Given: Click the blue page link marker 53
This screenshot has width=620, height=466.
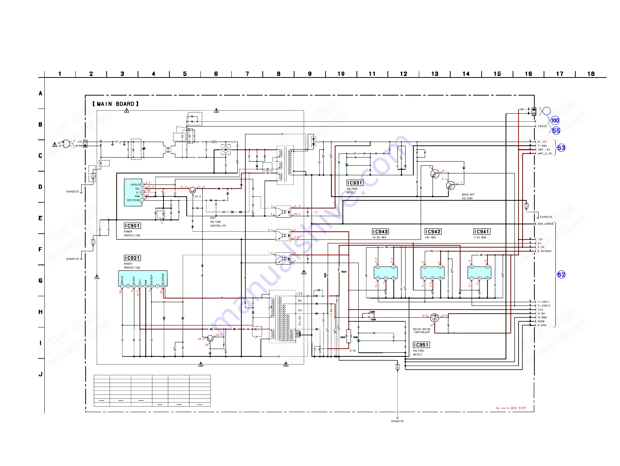Looking at the screenshot, I should click(561, 148).
